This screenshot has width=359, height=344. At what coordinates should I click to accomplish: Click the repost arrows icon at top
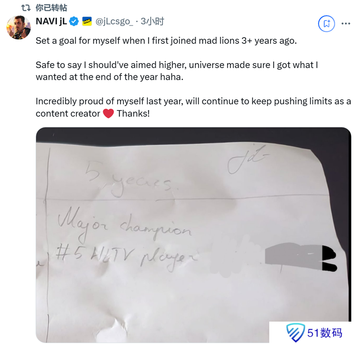(26, 8)
